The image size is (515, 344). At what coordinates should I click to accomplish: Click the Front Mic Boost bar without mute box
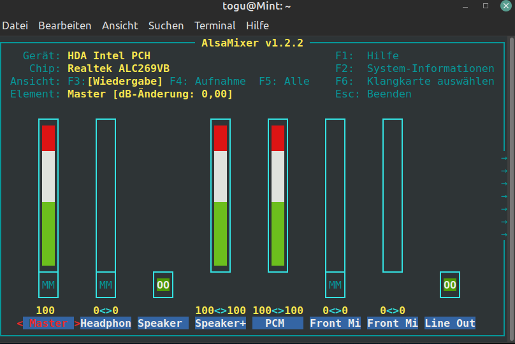pyautogui.click(x=393, y=196)
